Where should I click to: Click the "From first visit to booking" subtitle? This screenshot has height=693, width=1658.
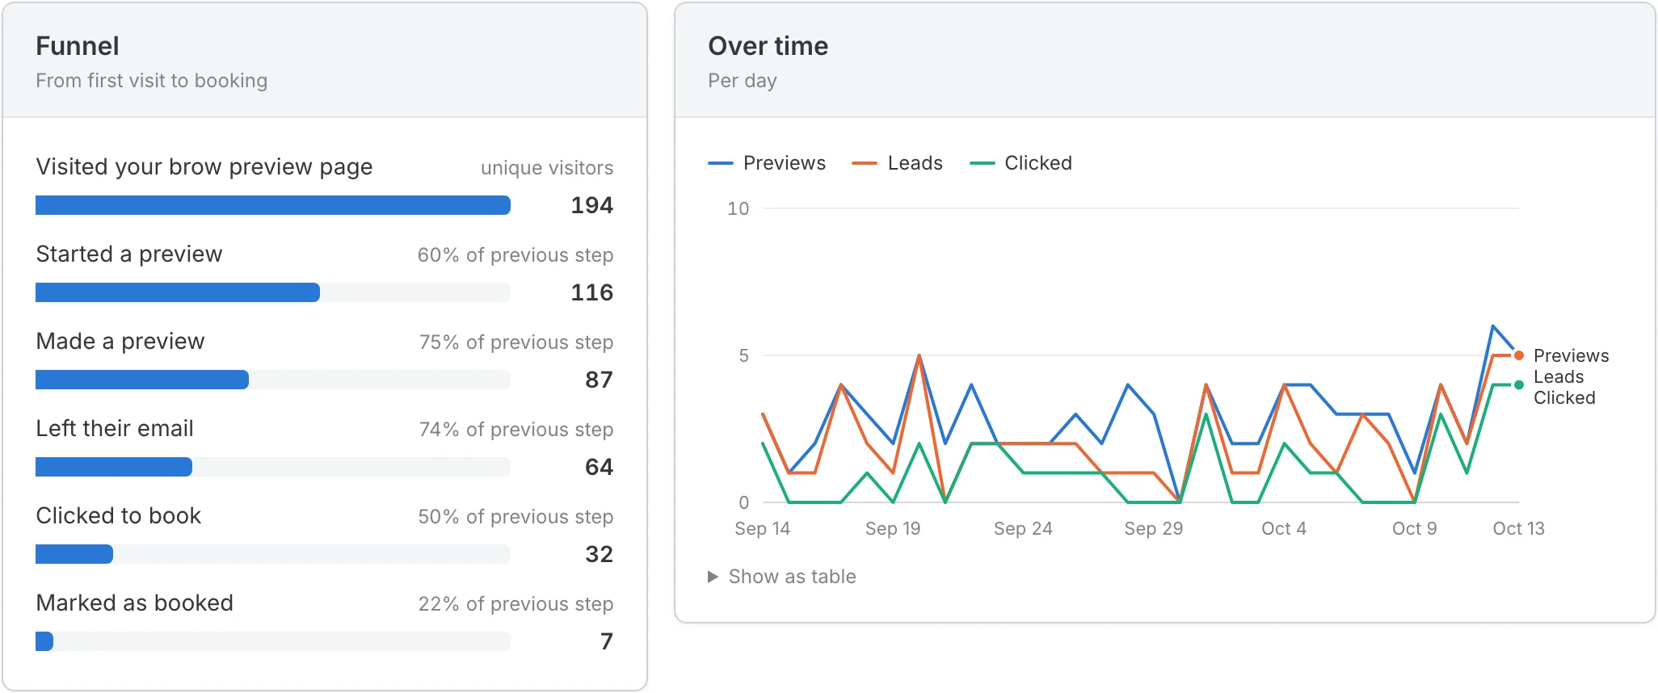(152, 81)
